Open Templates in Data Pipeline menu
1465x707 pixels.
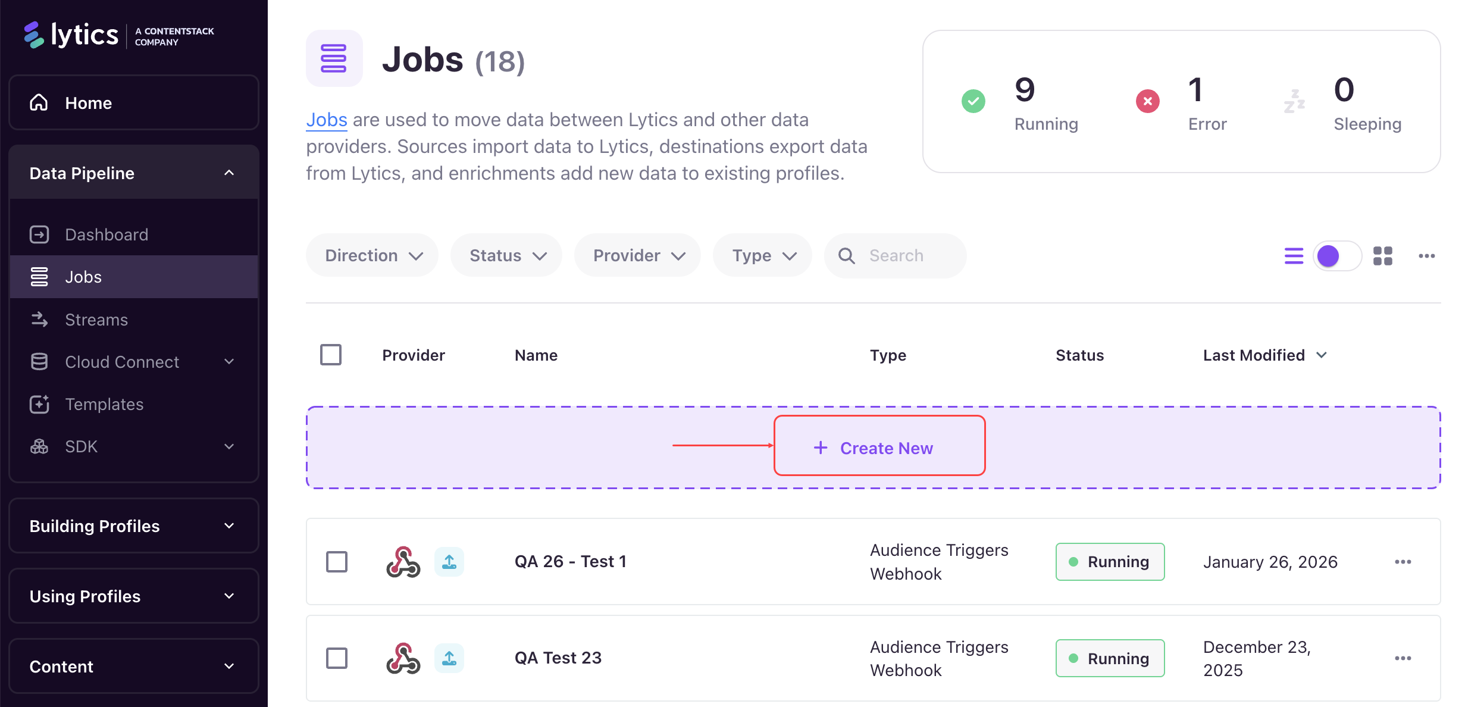pos(104,404)
